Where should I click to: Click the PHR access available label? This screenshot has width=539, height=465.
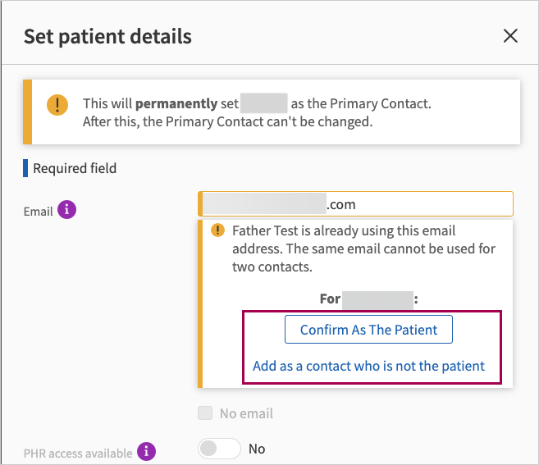78,453
